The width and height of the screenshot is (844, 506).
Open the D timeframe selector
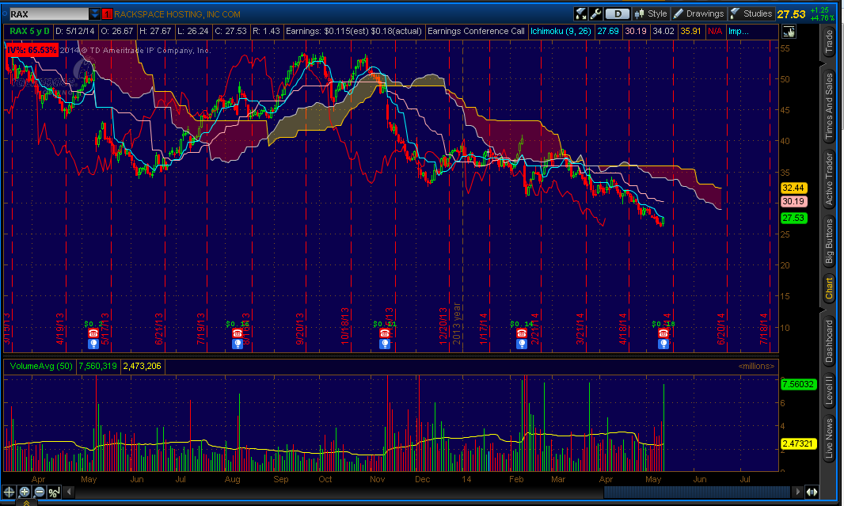point(618,14)
